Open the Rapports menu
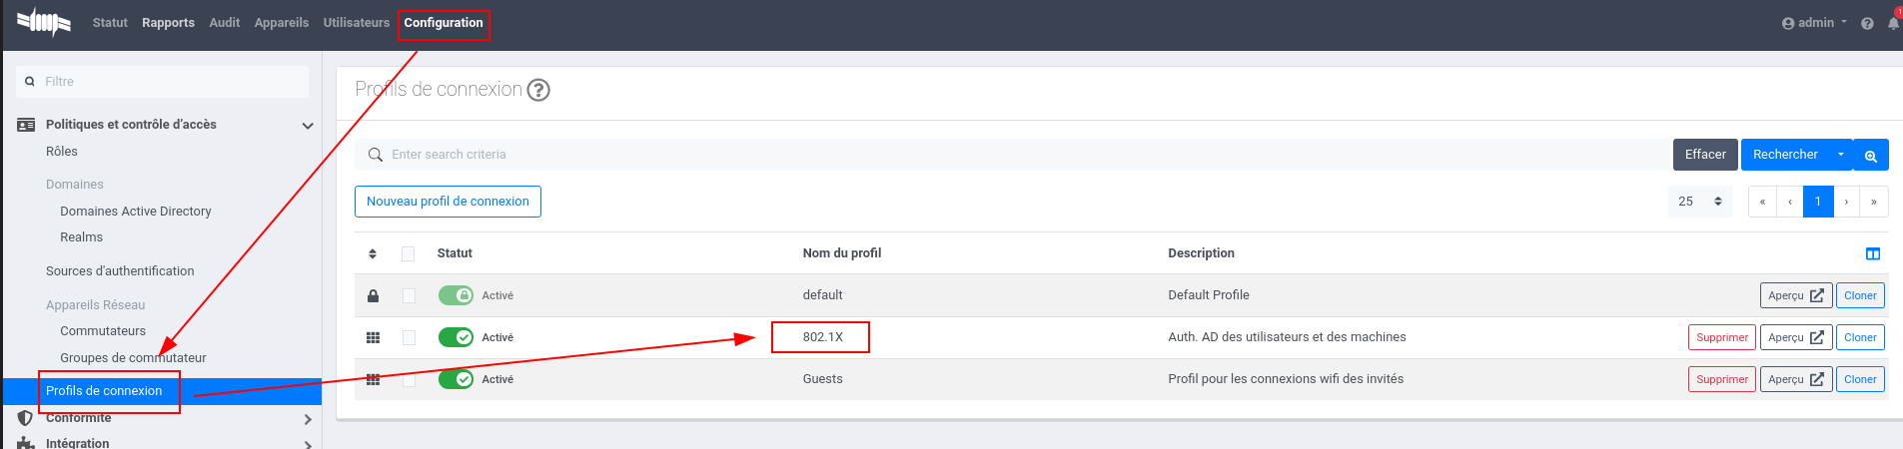The image size is (1903, 449). pos(168,23)
